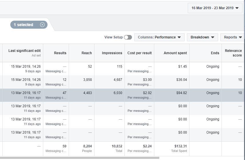Click the Ends column header

point(215,53)
